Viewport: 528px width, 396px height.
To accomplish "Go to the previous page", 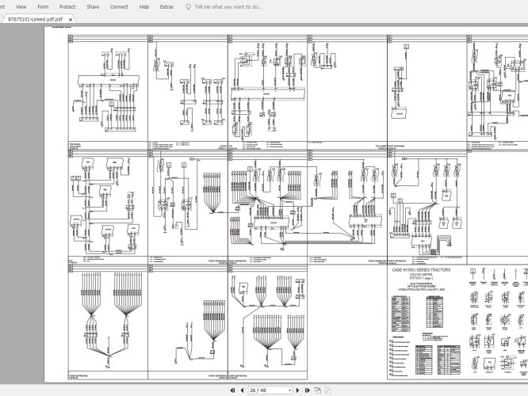I will click(x=242, y=390).
